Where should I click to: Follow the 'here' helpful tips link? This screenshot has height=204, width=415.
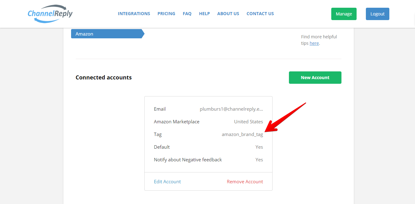[x=314, y=43]
